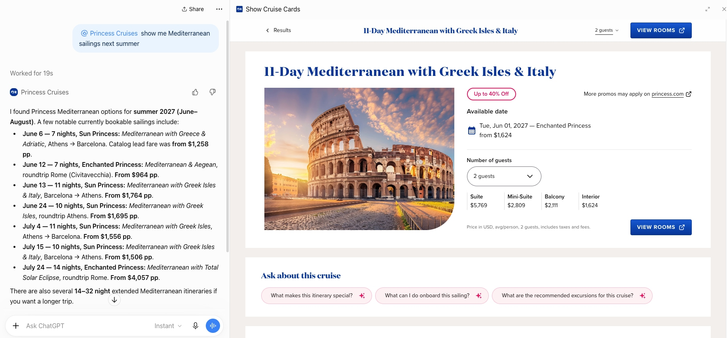Viewport: 727px width, 338px height.
Task: Open the 2 guests dropdown in header
Action: (607, 30)
